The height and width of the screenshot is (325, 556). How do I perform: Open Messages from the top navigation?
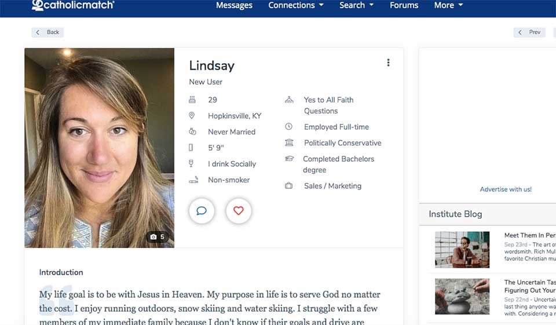[234, 5]
